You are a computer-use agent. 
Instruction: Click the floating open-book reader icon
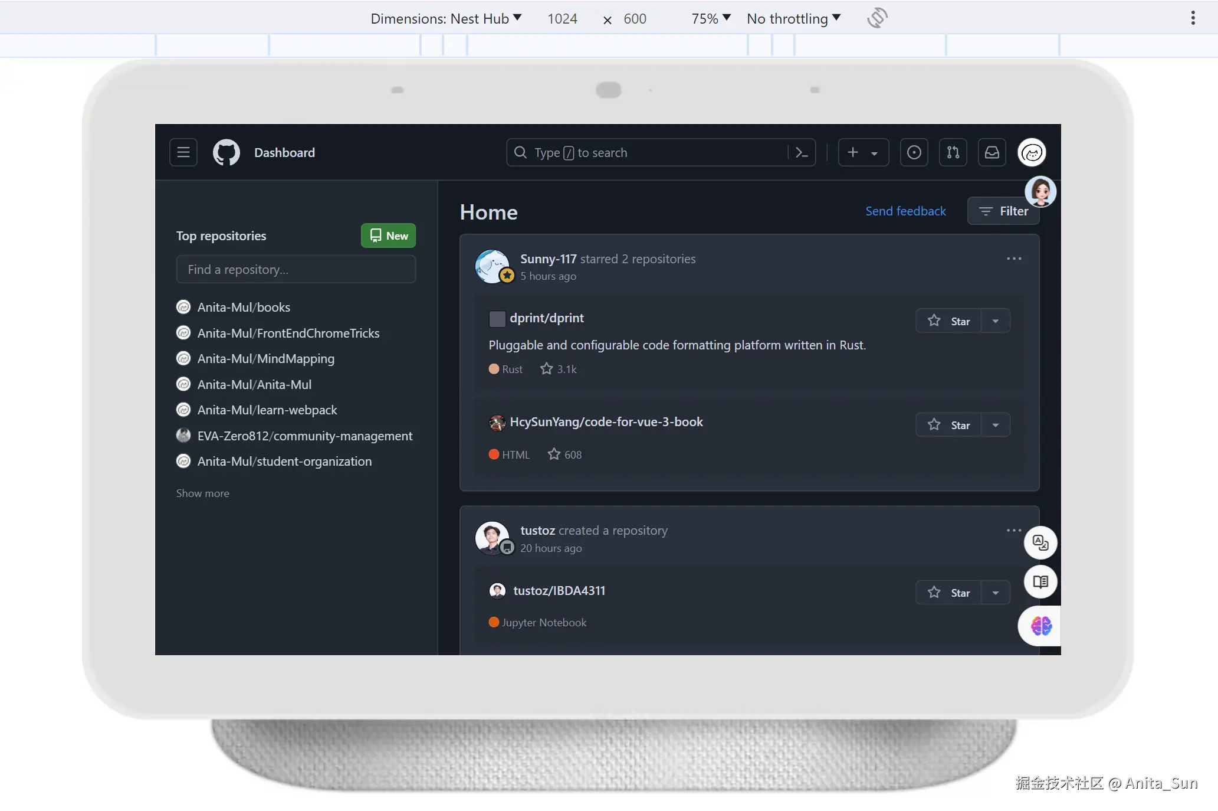tap(1040, 582)
